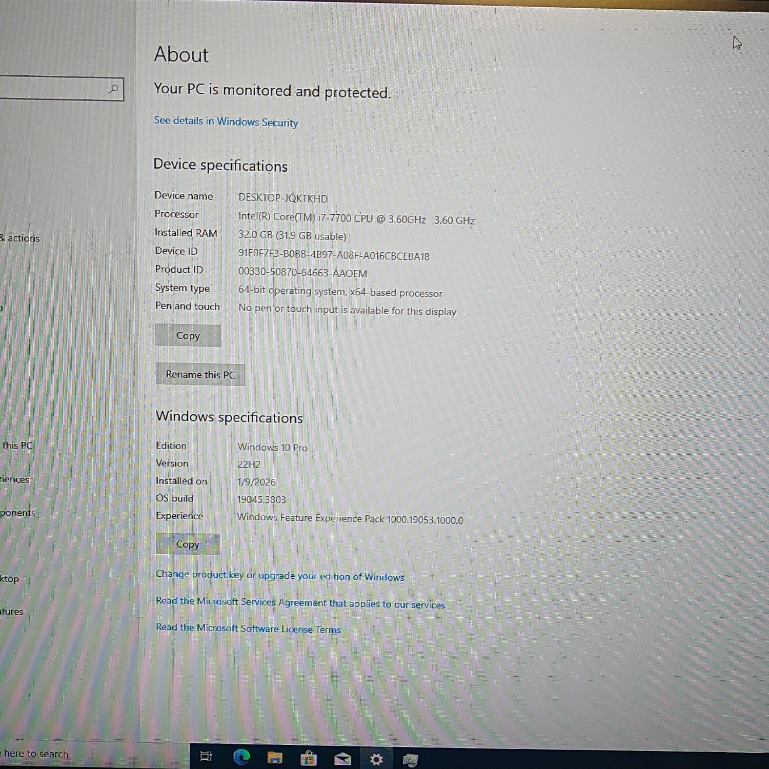Read the Microsoft Services Agreement link
This screenshot has width=769, height=769.
point(300,602)
